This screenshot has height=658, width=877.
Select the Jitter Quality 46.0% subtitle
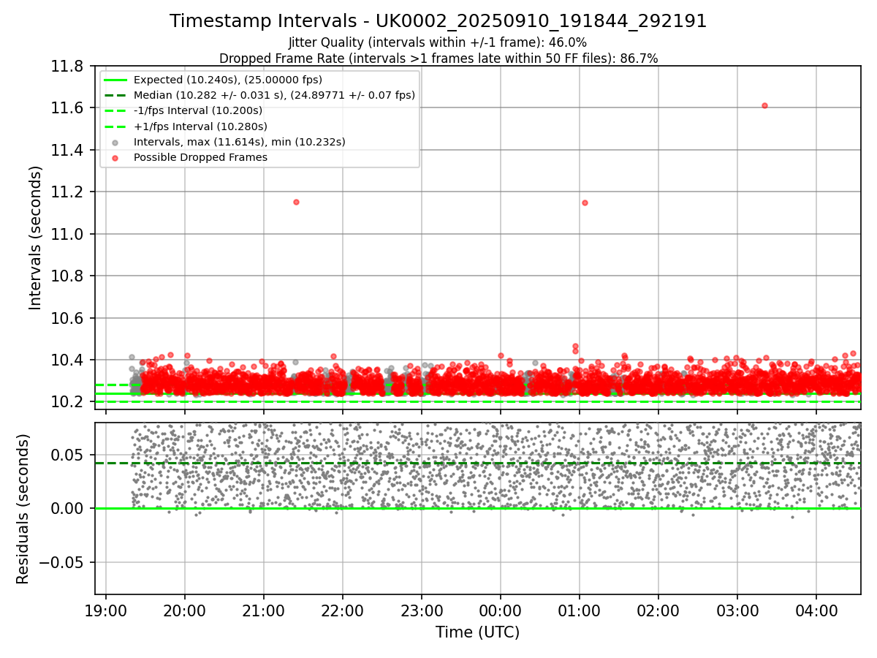(438, 42)
